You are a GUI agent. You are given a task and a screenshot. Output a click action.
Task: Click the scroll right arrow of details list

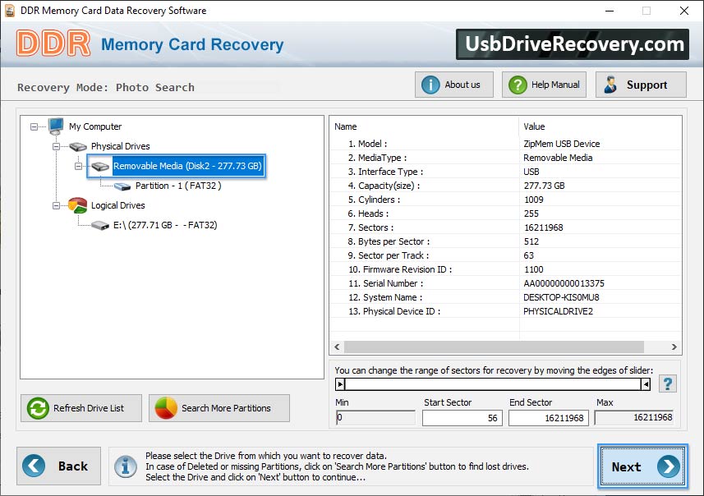point(674,347)
